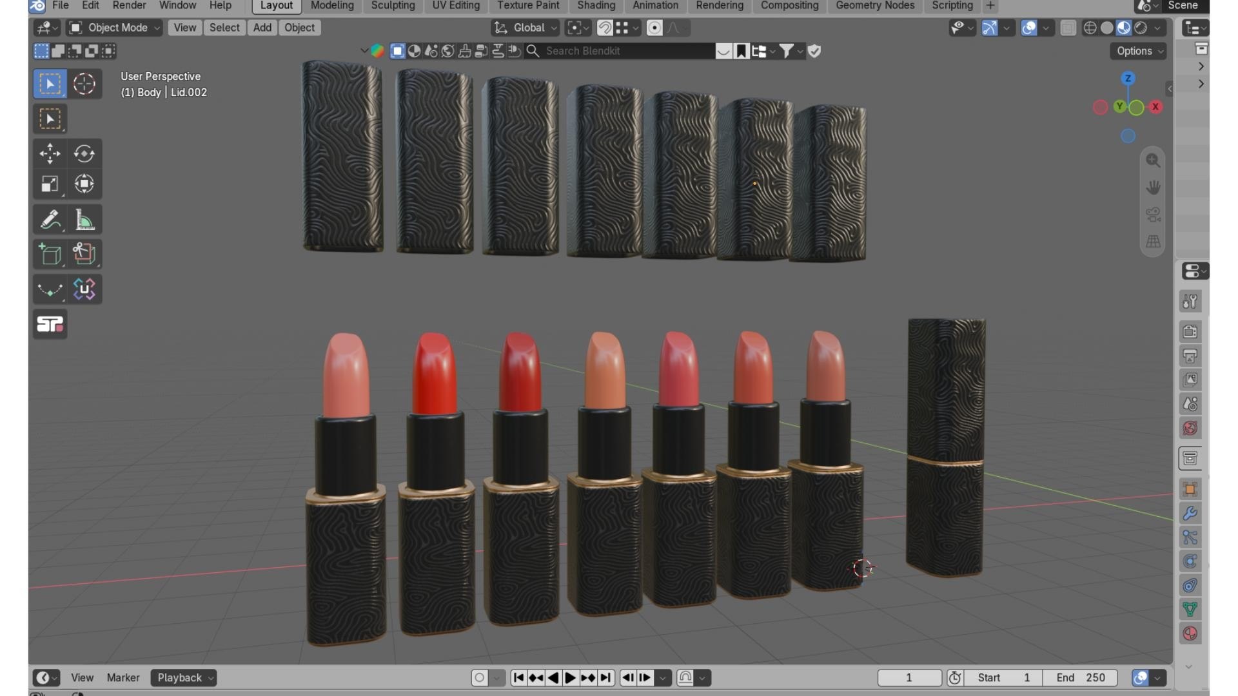Viewport: 1238px width, 696px height.
Task: Click the current frame number field
Action: point(909,678)
